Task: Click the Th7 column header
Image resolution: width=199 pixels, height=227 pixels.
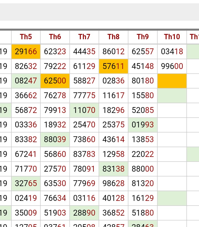Action: 84,37
